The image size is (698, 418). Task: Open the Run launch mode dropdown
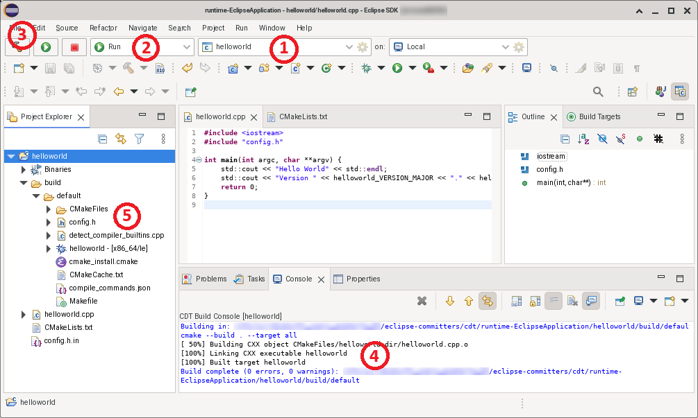click(x=187, y=46)
